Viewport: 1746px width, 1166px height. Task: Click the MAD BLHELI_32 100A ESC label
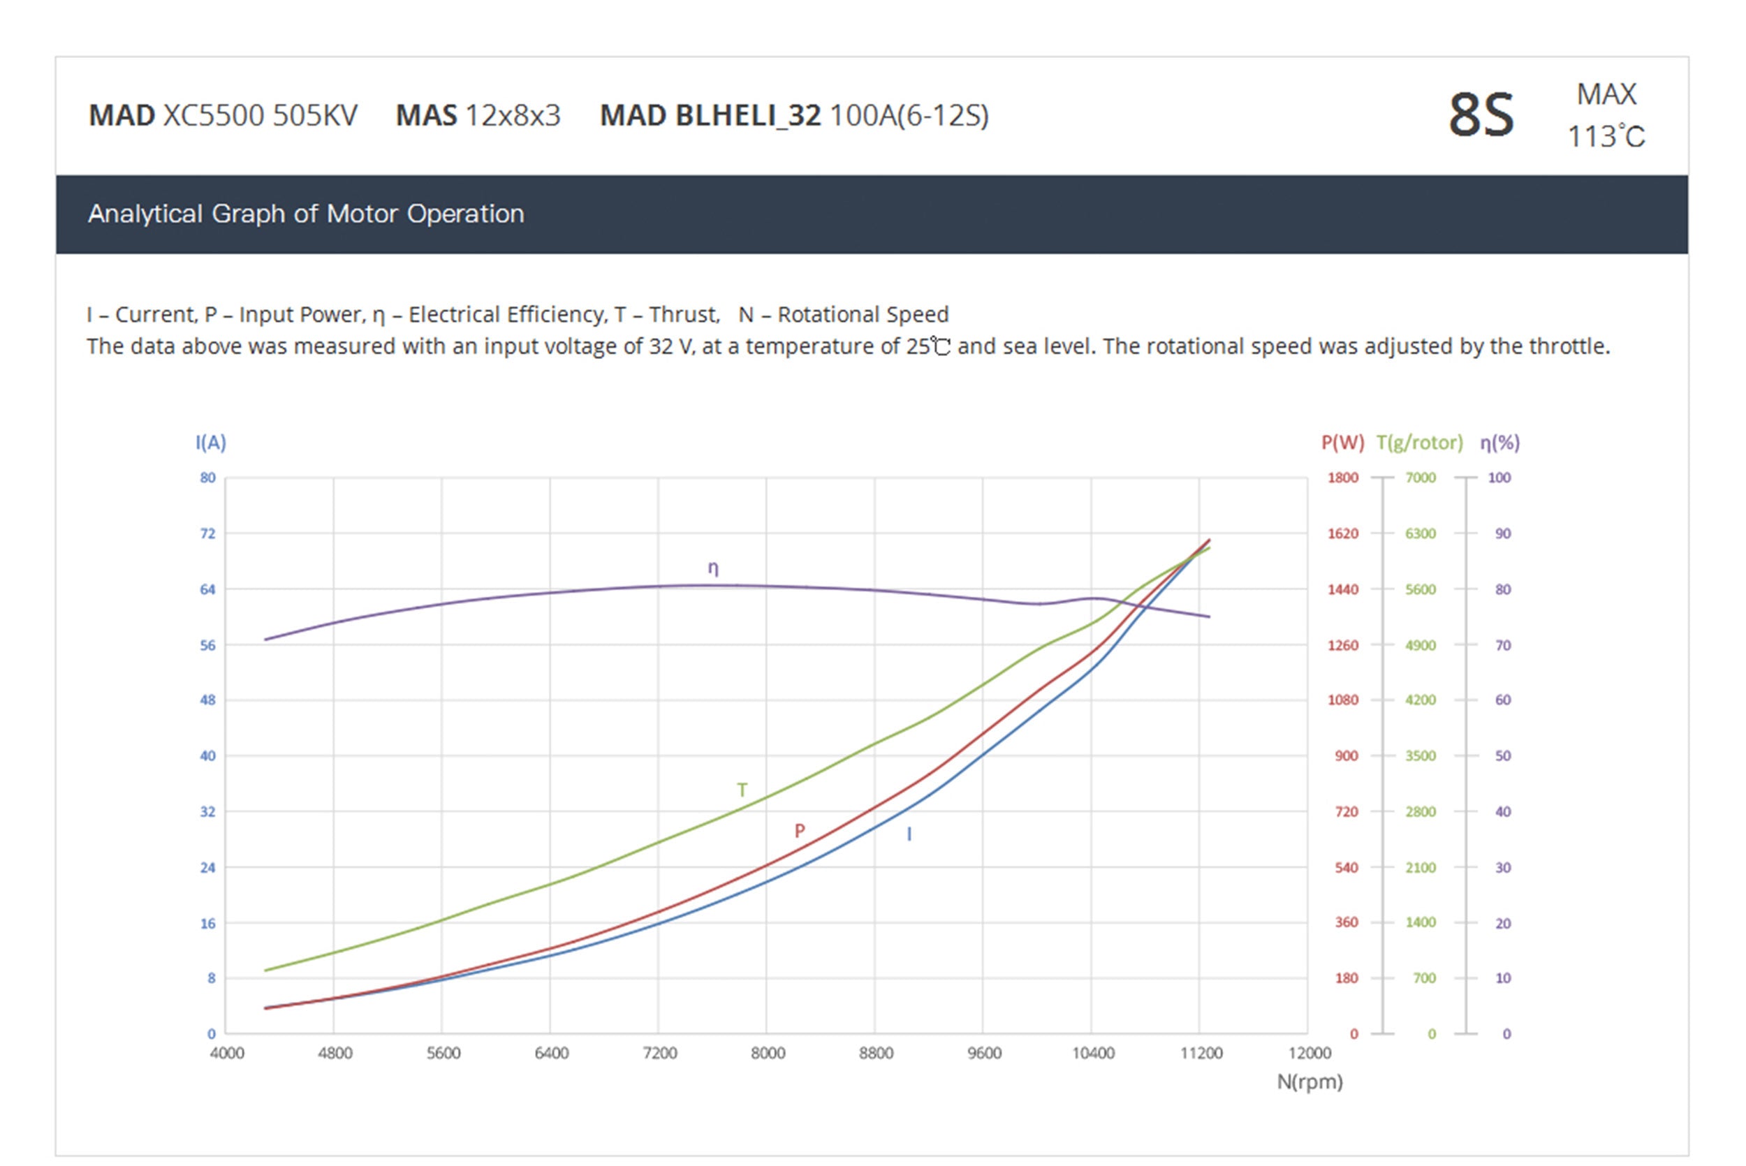[x=794, y=116]
